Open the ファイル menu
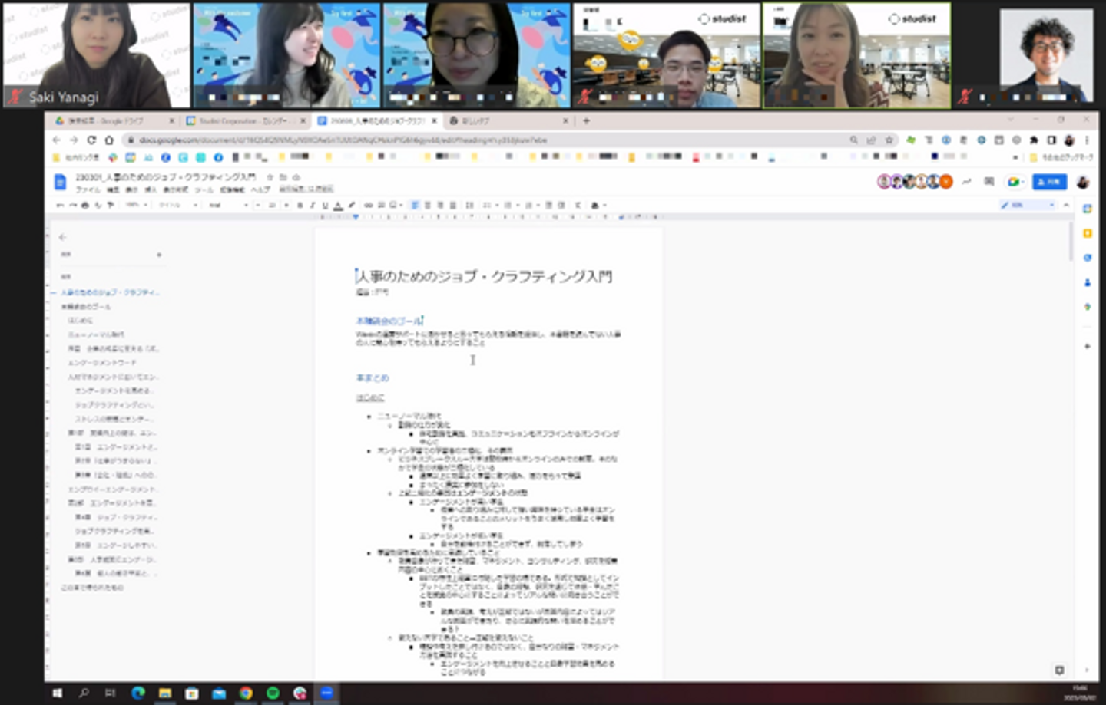This screenshot has height=705, width=1106. (88, 189)
